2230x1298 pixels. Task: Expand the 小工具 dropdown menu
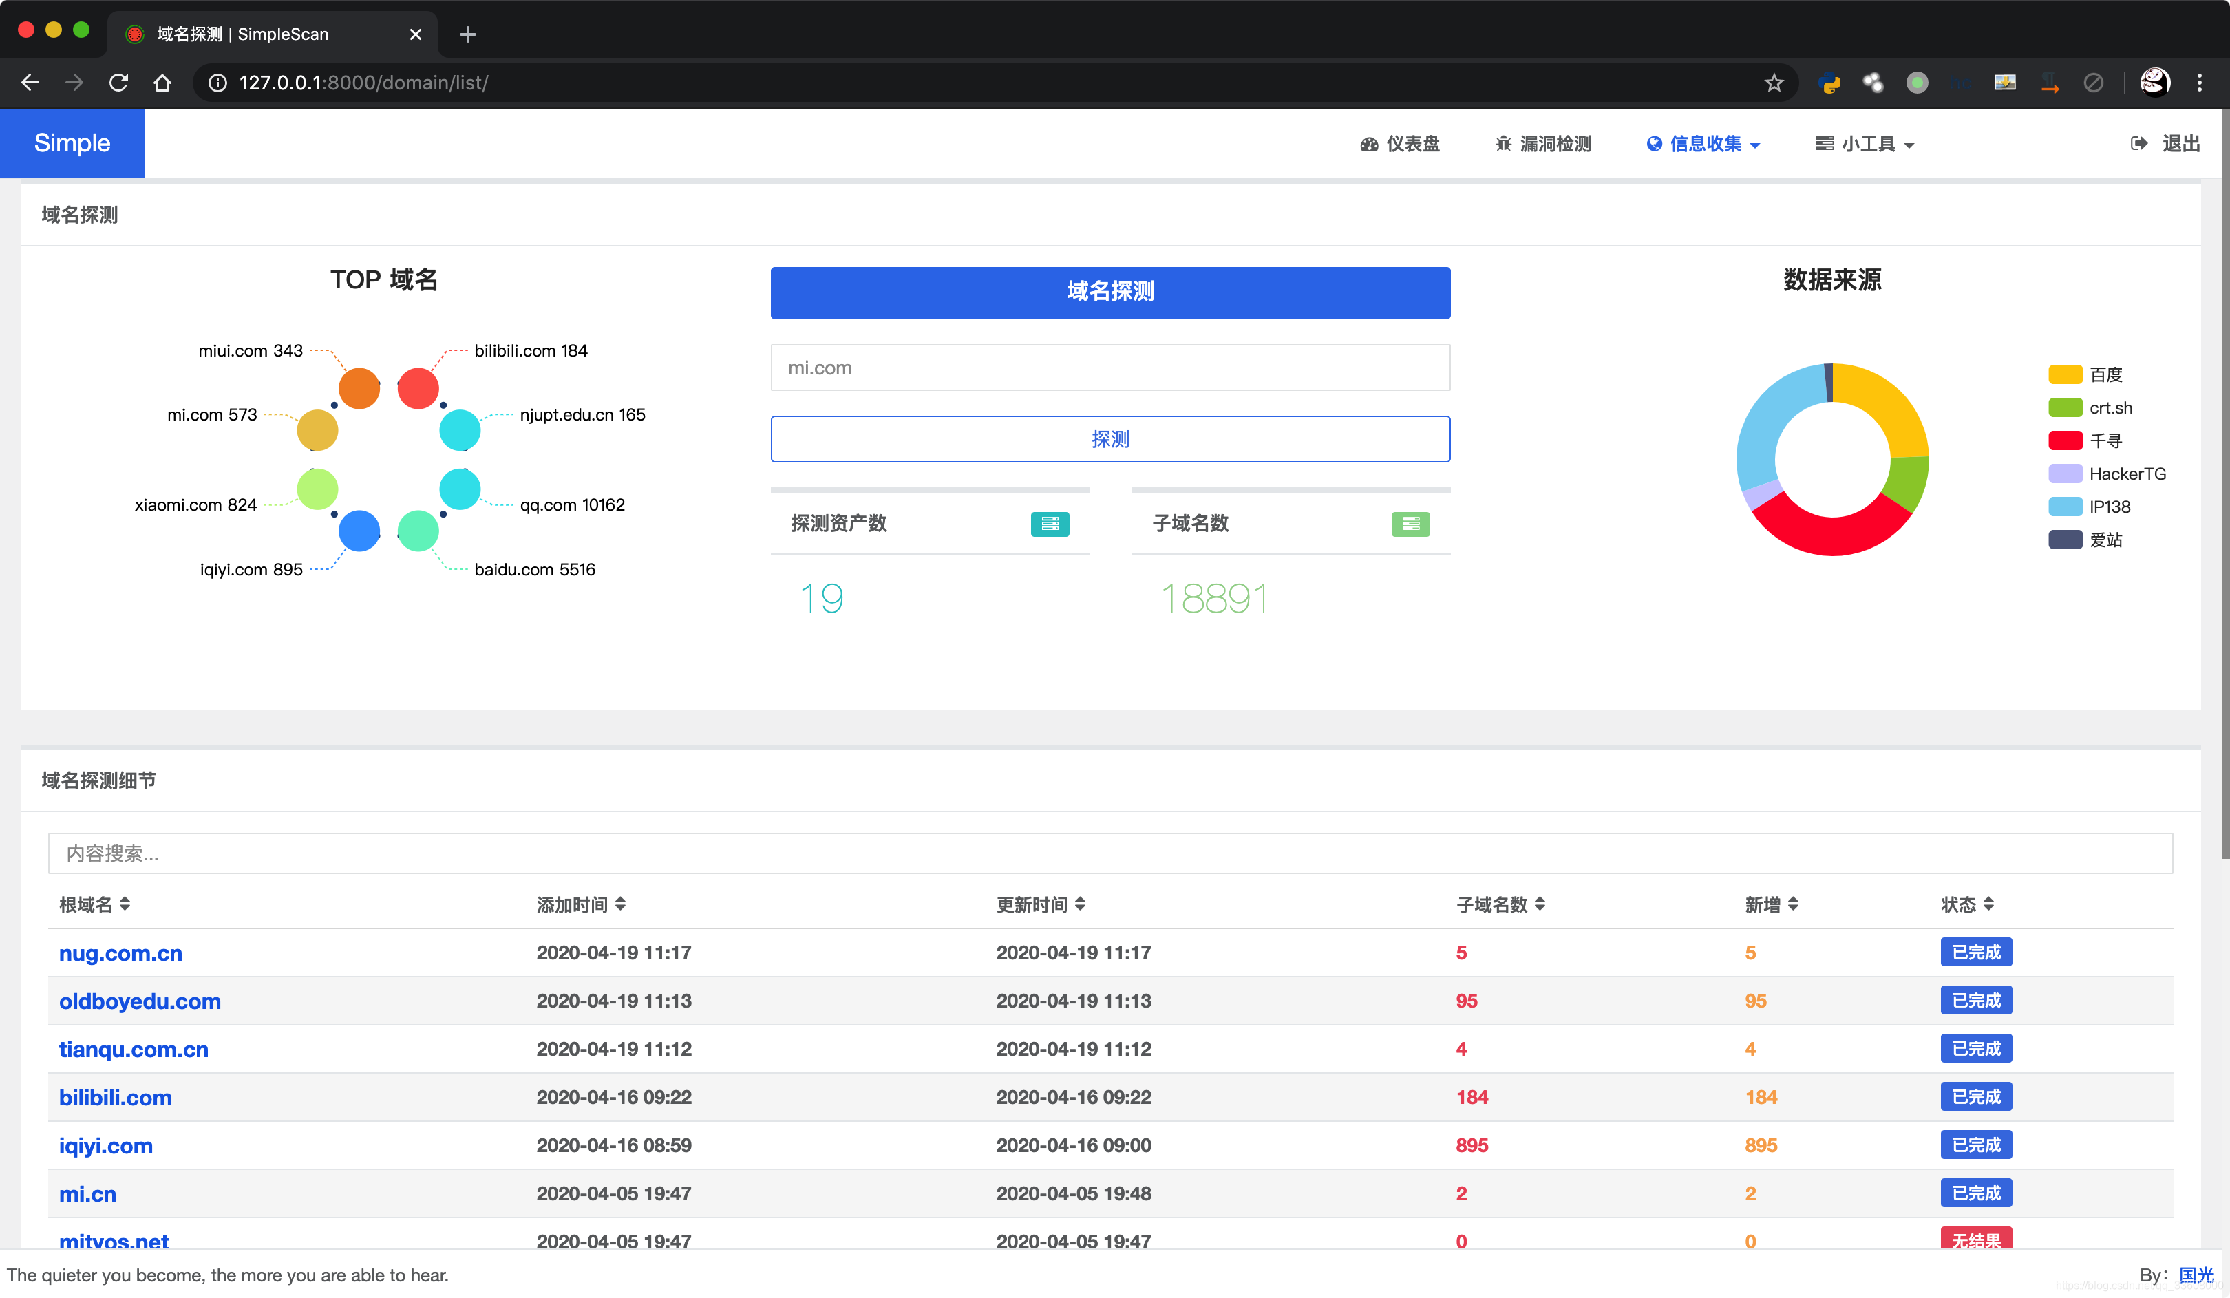tap(1865, 143)
